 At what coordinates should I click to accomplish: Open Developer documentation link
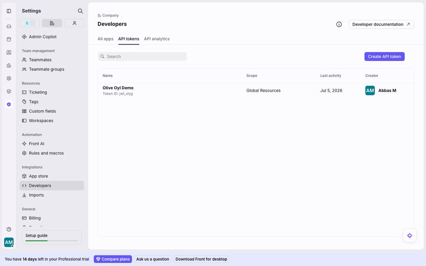(381, 25)
